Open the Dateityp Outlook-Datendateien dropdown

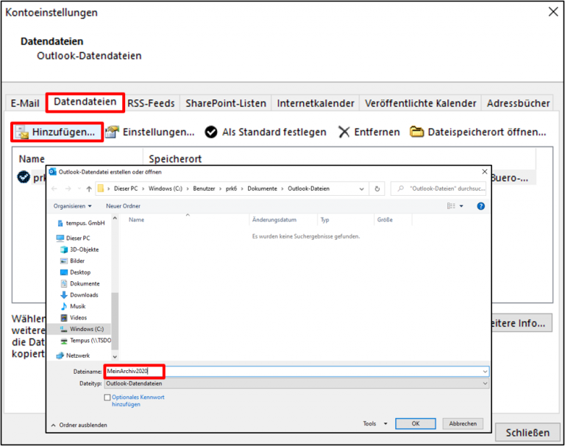296,383
